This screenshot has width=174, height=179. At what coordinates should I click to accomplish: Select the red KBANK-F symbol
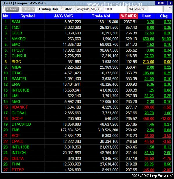20,107
